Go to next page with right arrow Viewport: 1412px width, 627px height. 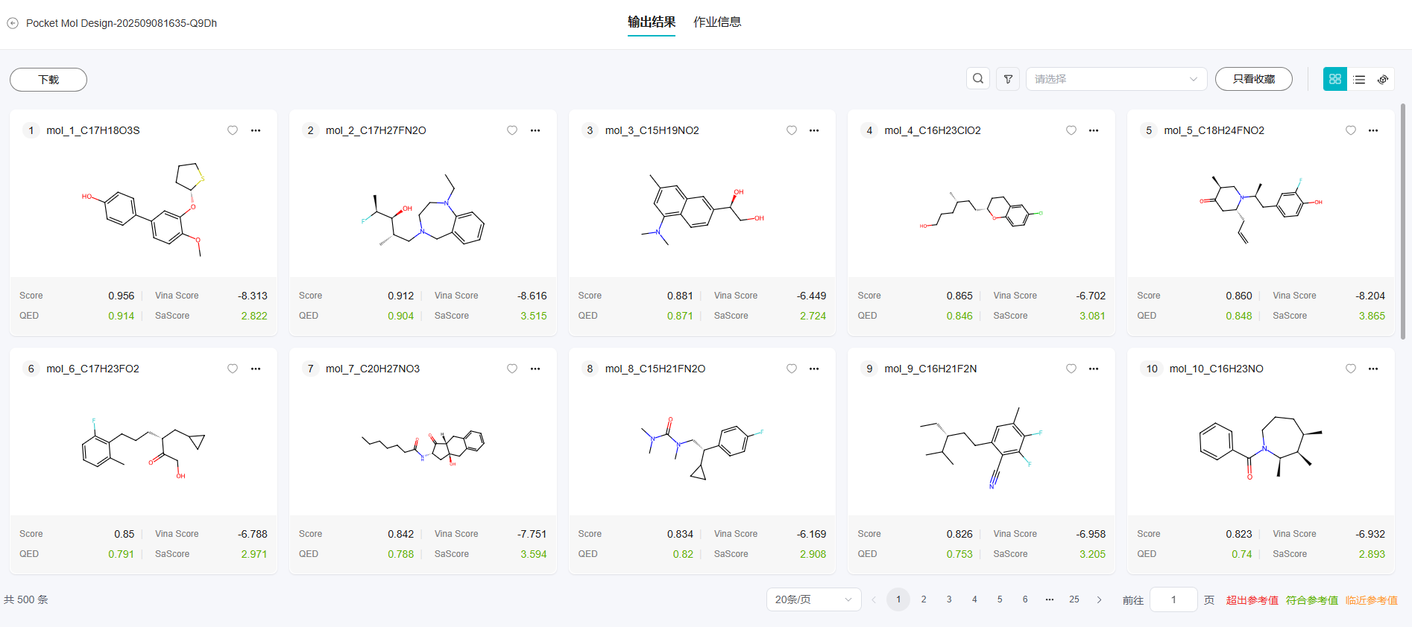pyautogui.click(x=1099, y=599)
